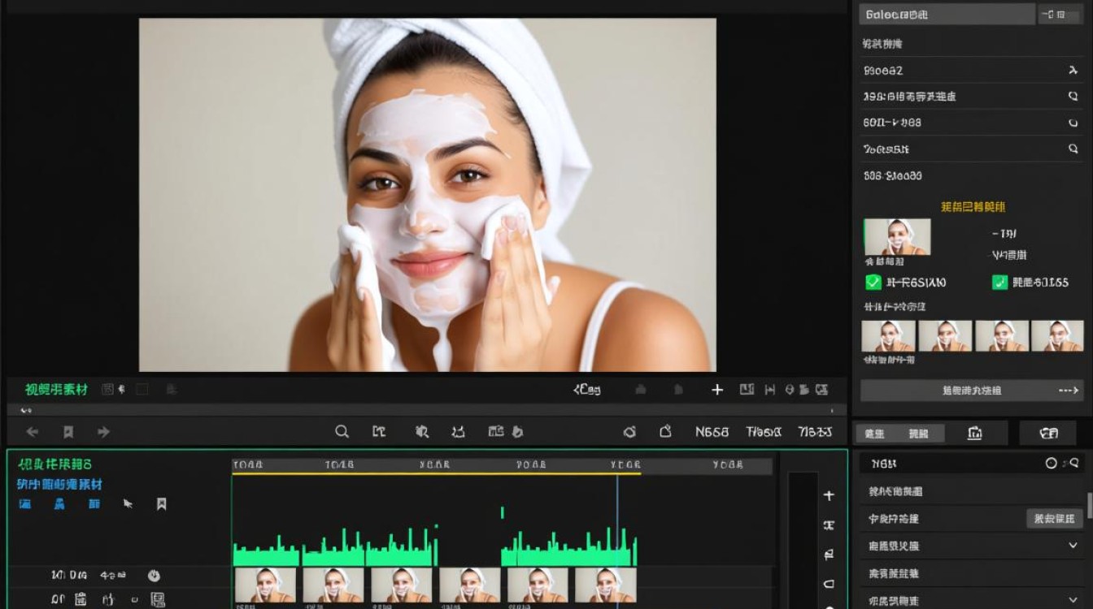This screenshot has height=609, width=1093.
Task: Click the blue playhead line on the timeline
Action: pos(617,520)
